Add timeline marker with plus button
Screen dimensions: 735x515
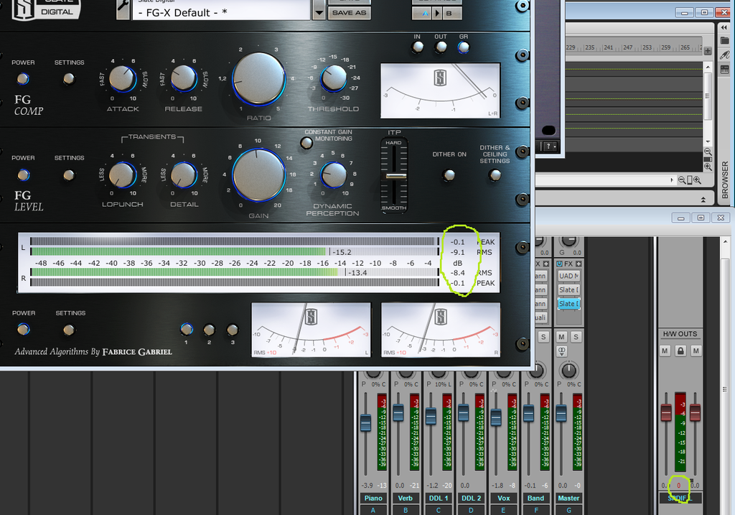[707, 52]
